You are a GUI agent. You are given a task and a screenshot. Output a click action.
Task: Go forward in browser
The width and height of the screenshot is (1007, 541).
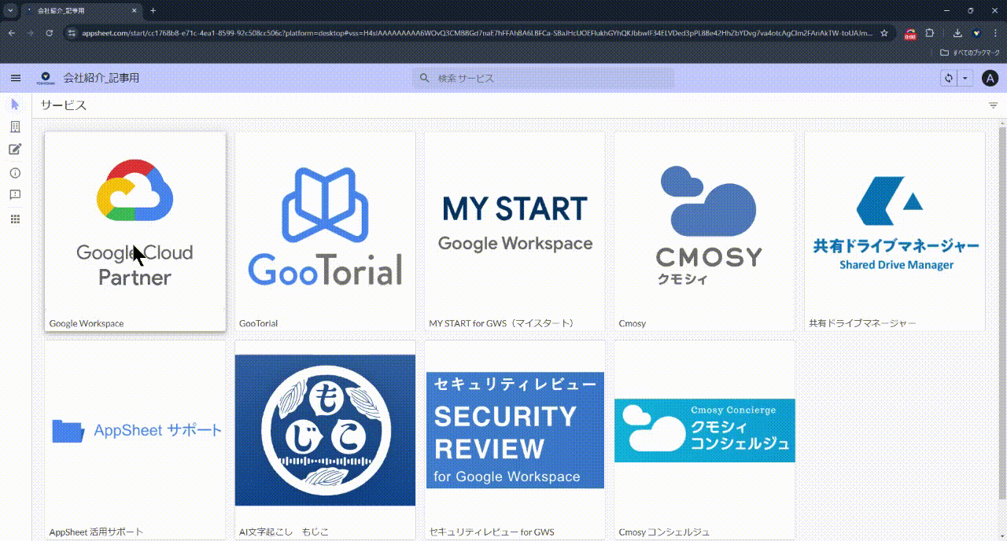tap(30, 33)
